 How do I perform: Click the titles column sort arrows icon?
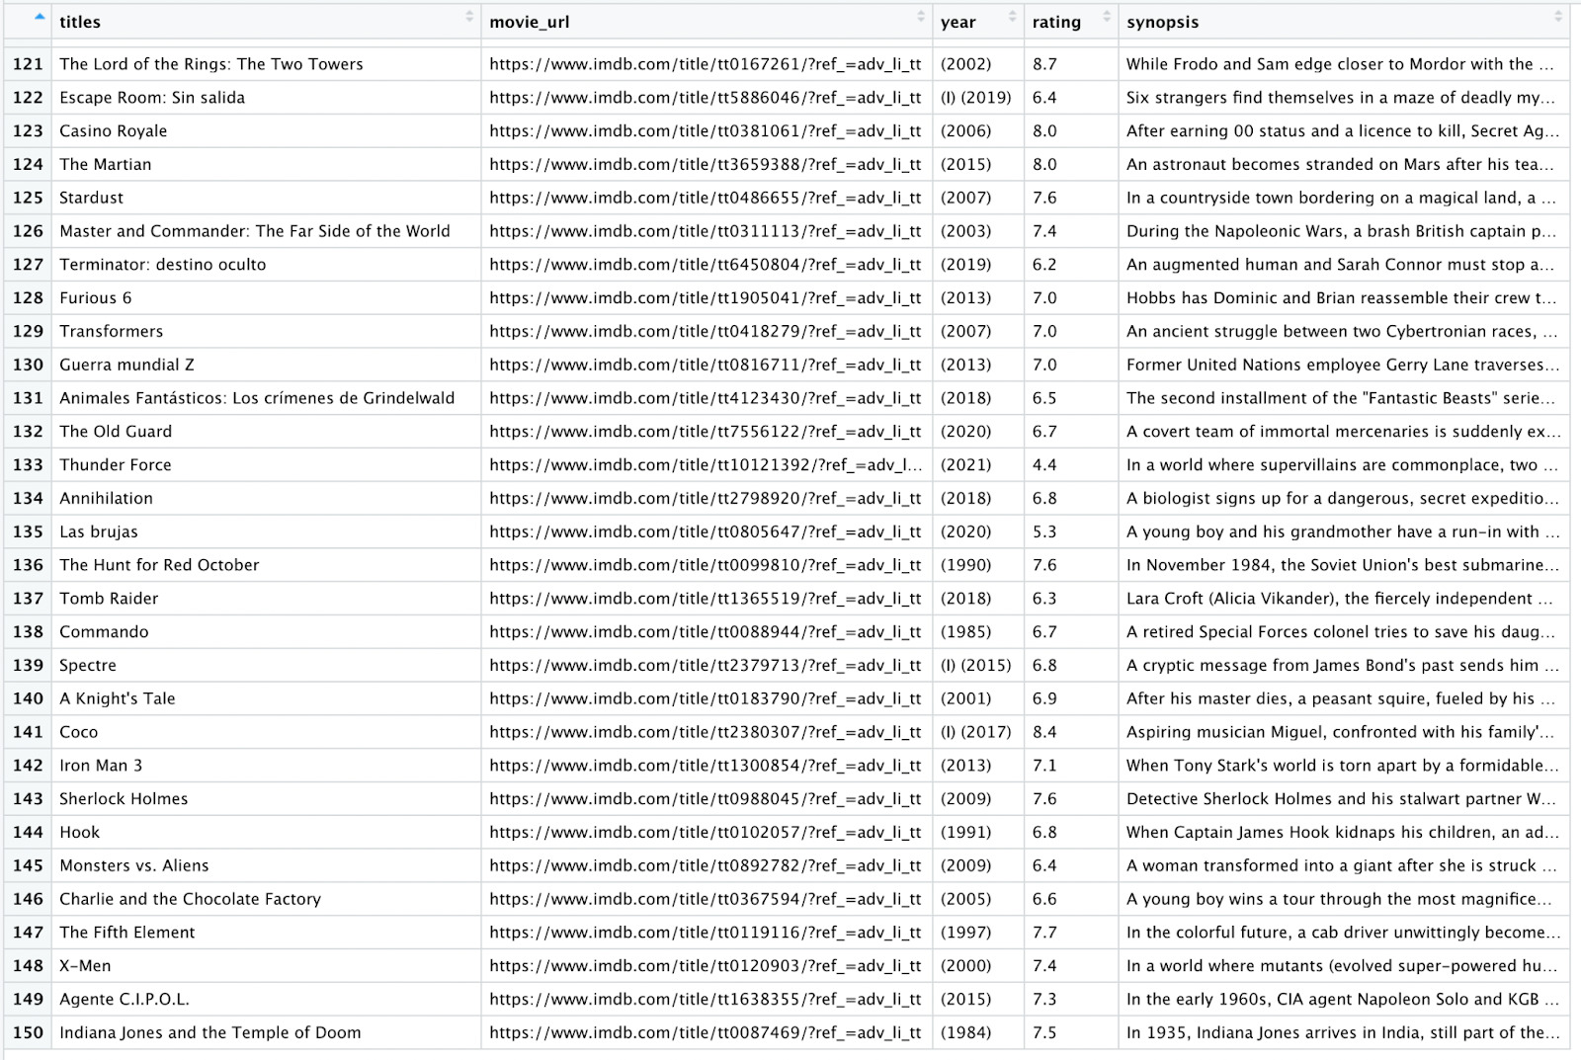pos(469,17)
